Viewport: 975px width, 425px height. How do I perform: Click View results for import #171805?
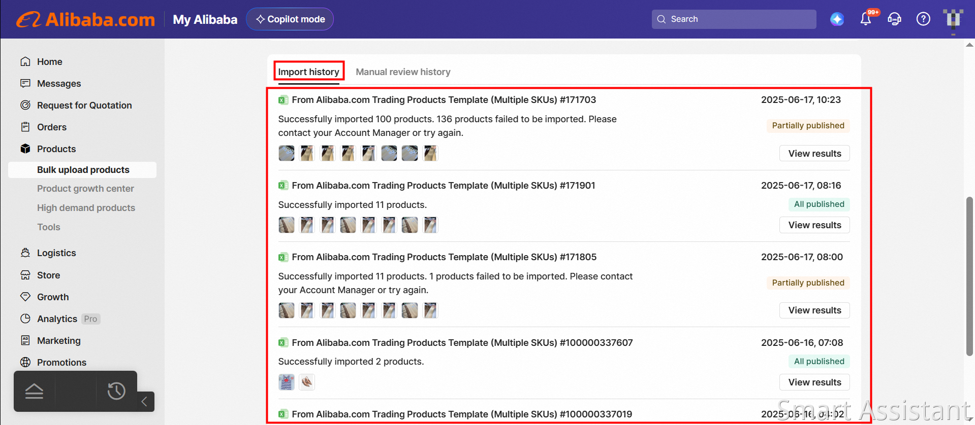(x=814, y=310)
